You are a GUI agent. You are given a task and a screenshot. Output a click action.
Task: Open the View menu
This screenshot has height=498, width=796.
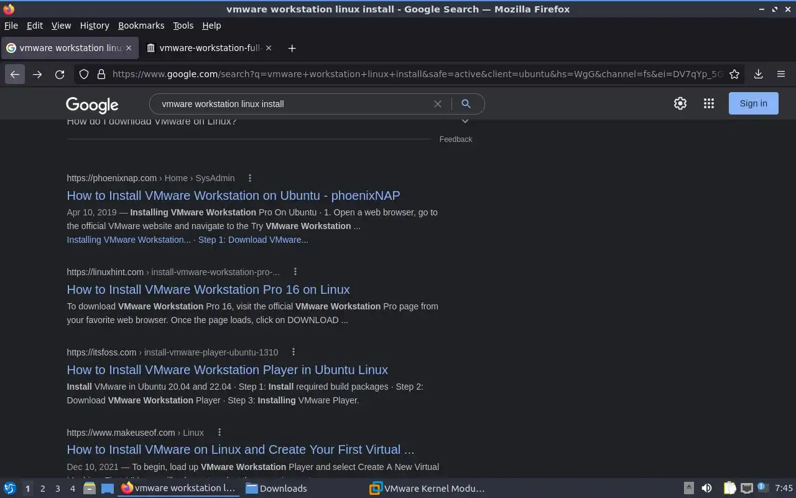coord(61,26)
